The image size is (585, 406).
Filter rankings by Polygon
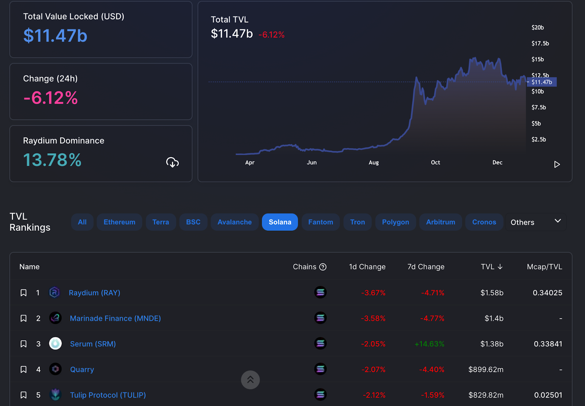pos(396,222)
